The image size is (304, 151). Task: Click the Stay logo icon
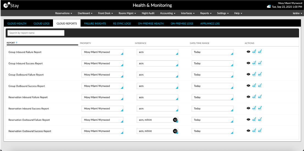coord(11,5)
